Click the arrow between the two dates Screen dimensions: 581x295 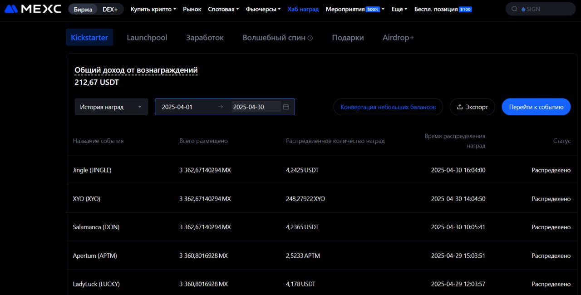(221, 107)
